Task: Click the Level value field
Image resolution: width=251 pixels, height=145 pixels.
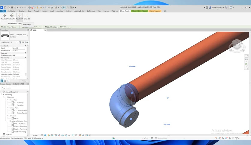Action: point(19,48)
